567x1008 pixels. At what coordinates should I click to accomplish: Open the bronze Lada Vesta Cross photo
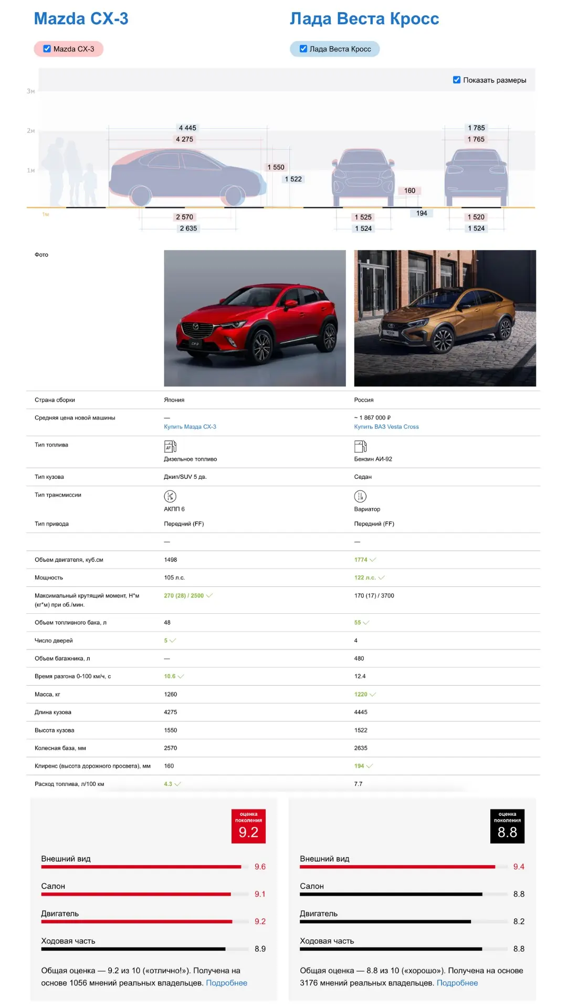445,318
